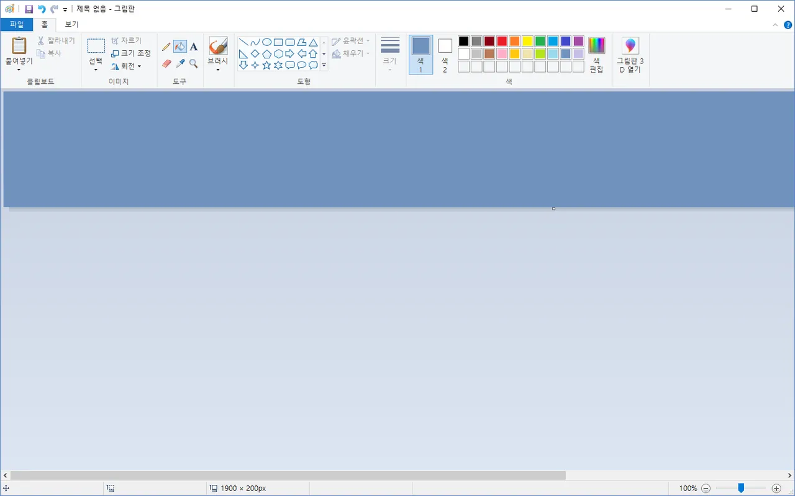Select the Color picker eyedropper tool

click(180, 63)
